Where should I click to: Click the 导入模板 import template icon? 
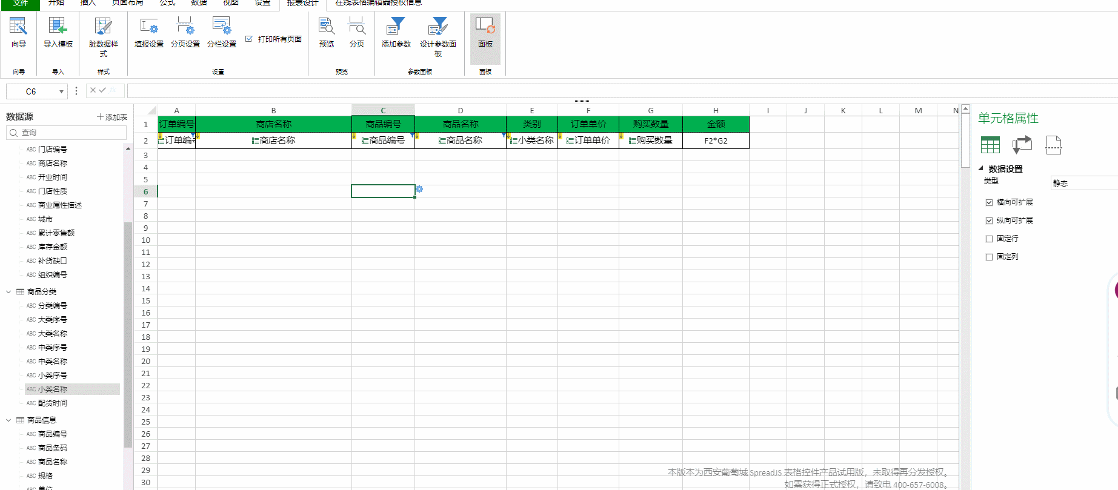pyautogui.click(x=58, y=26)
